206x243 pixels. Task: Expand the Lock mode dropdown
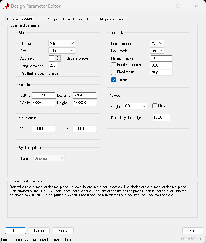pos(157,51)
